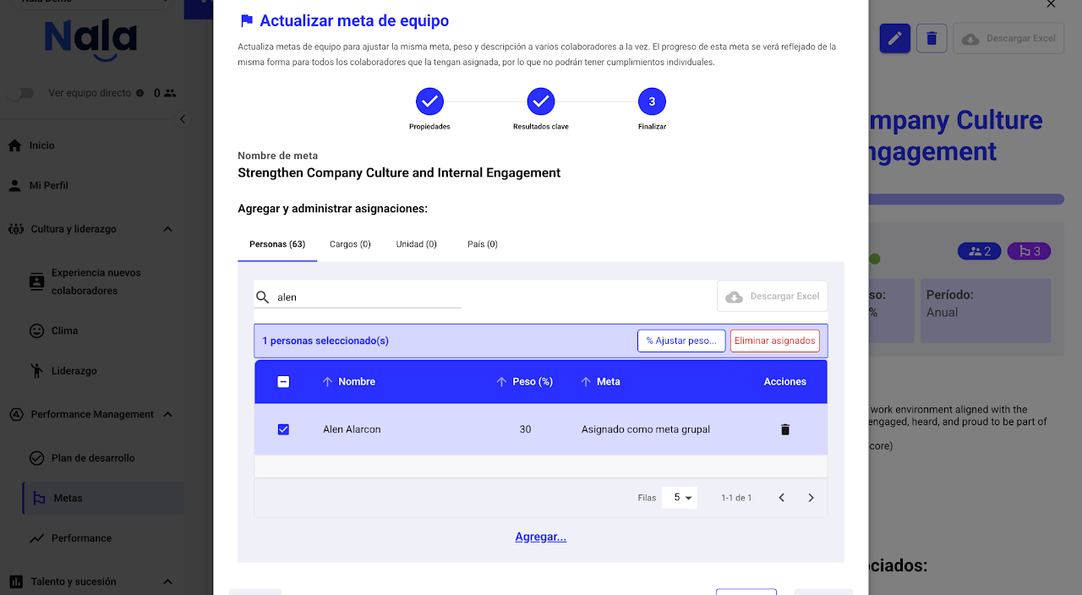This screenshot has width=1082, height=595.
Task: Switch to the Unidad (0) tab
Action: tap(416, 244)
